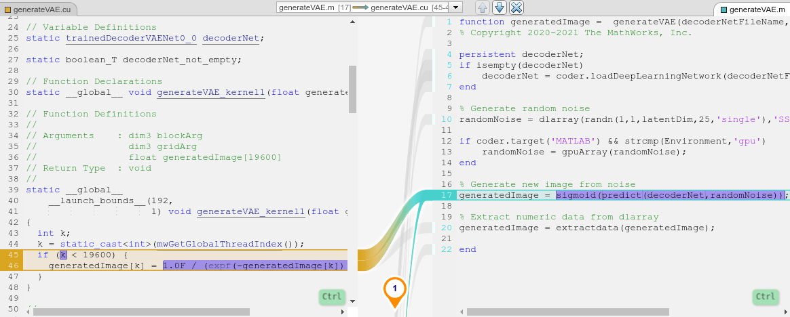The width and height of the screenshot is (790, 317).
Task: Click the left pane horizontal scrollbar thumb
Action: click(141, 312)
